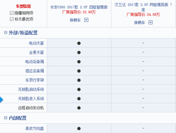Open the 车顶行李架 feature link
The image size is (176, 133).
click(x=35, y=80)
